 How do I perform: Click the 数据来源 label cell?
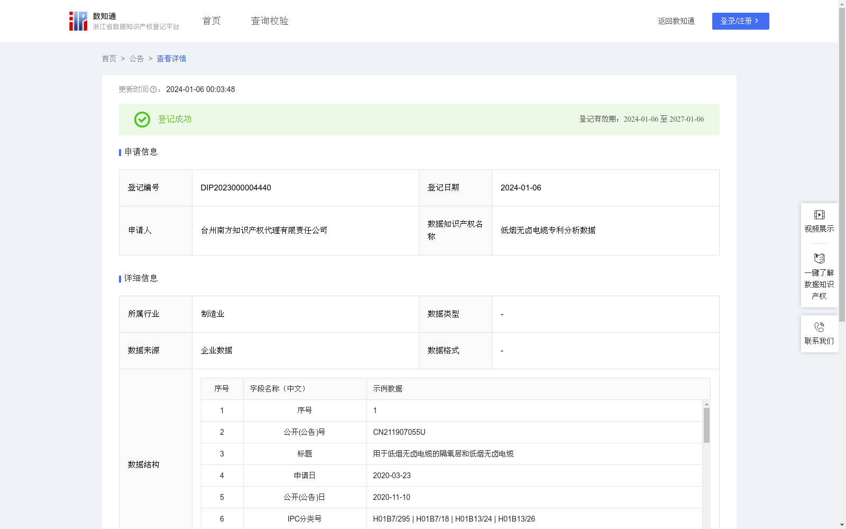(155, 351)
